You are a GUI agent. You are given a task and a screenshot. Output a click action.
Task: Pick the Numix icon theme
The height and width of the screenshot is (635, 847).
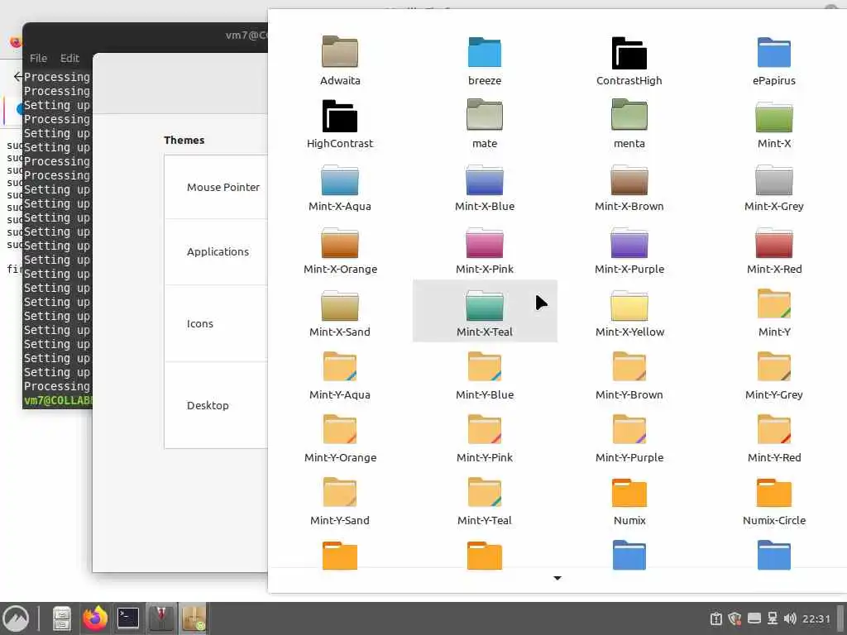point(629,500)
